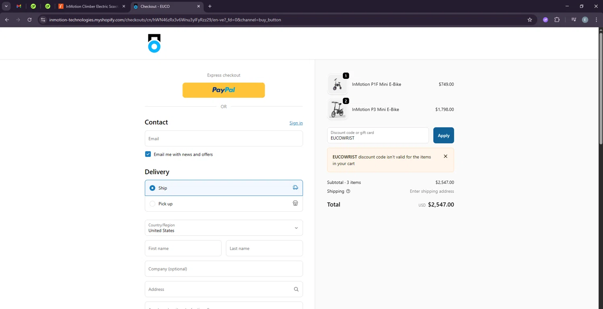Open a new browser tab
The width and height of the screenshot is (603, 309).
tap(210, 6)
